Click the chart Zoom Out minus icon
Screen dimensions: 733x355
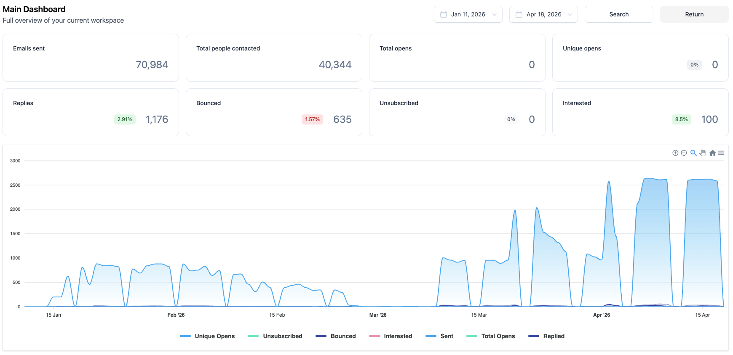pyautogui.click(x=684, y=153)
